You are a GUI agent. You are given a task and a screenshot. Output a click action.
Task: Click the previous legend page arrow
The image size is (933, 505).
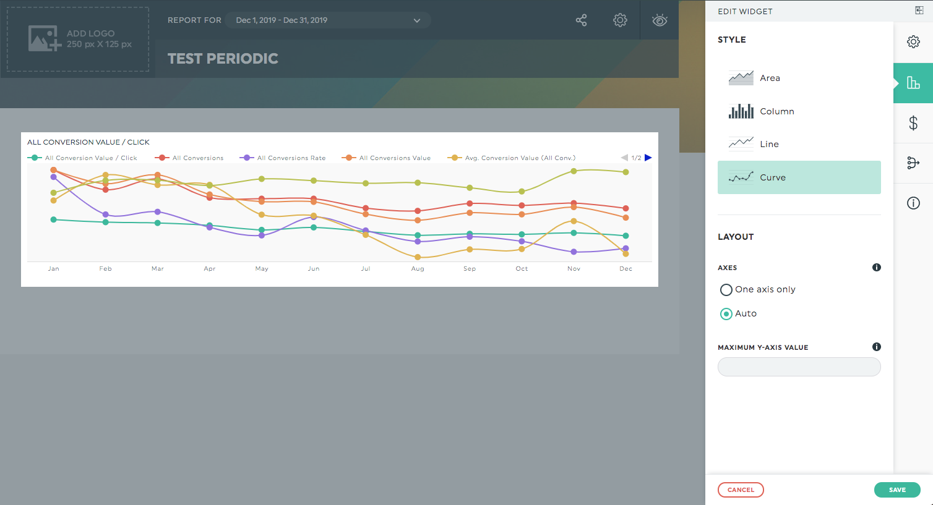pos(624,158)
